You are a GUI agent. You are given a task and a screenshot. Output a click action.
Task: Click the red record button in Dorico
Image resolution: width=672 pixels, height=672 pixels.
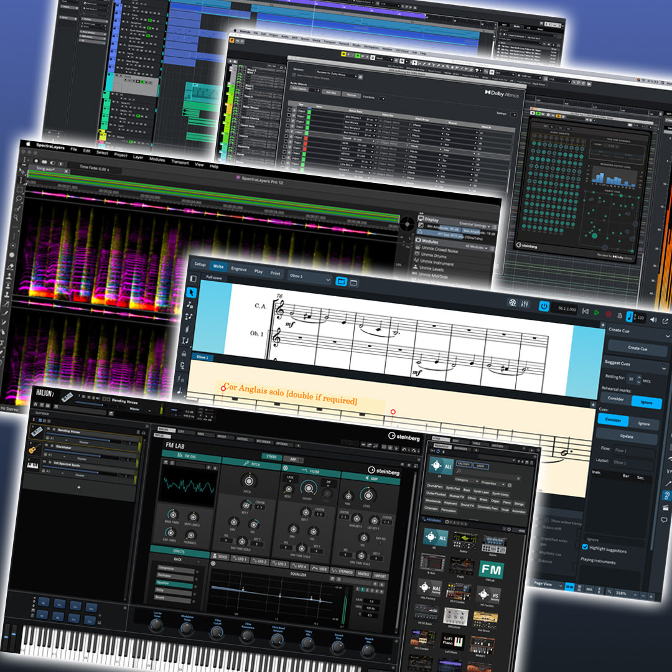point(608,314)
